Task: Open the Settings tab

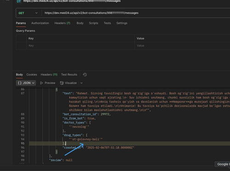Action: pos(122,23)
